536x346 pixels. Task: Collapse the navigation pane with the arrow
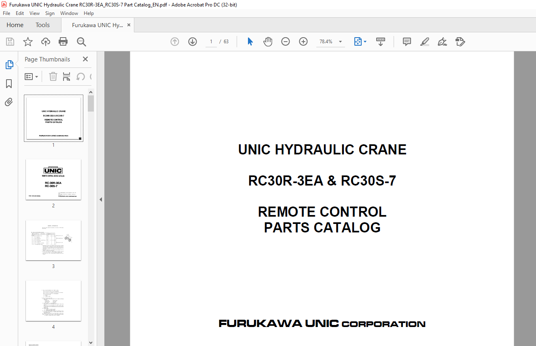(101, 199)
